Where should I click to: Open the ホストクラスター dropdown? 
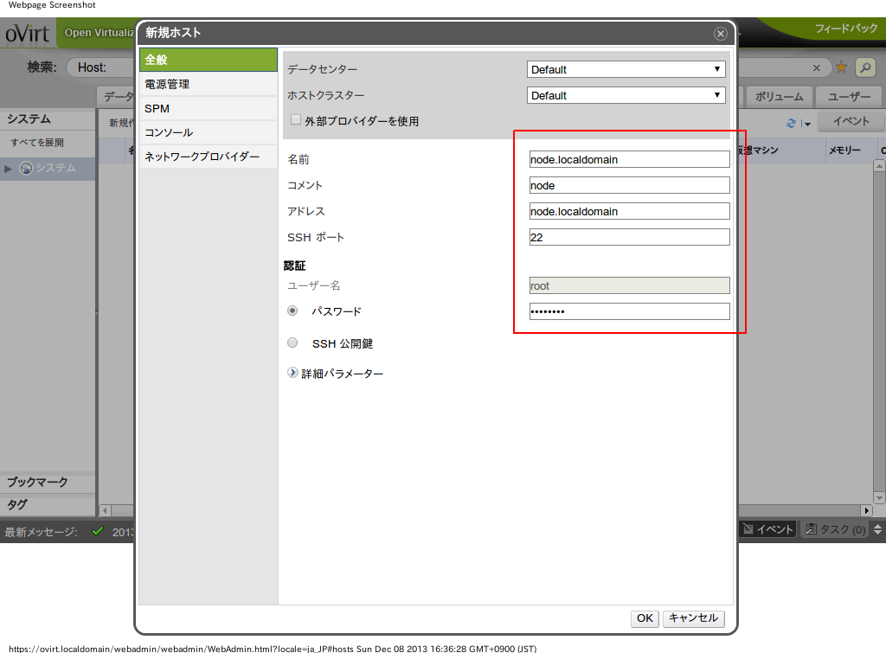pos(626,95)
